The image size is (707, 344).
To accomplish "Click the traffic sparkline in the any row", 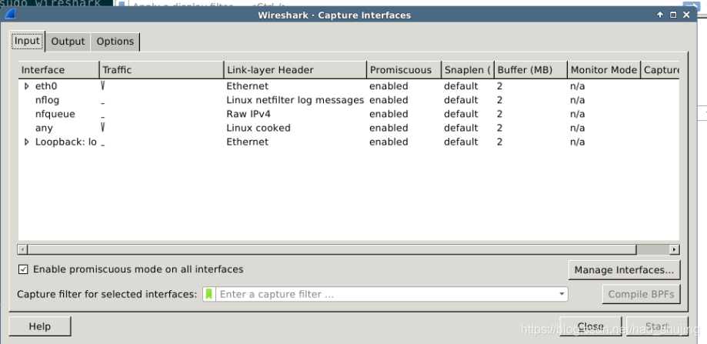I will coord(103,128).
